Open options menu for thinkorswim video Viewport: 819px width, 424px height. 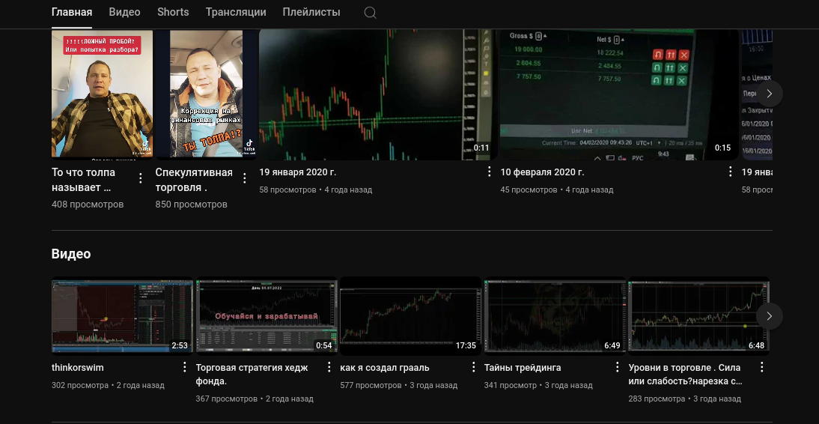click(x=185, y=367)
